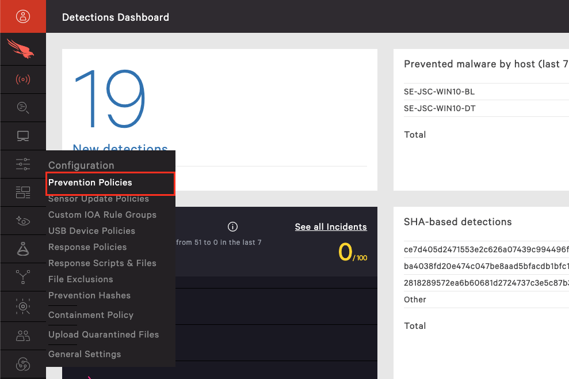Select File Exclusions menu entry
Screen dimensions: 569x379
tap(81, 279)
